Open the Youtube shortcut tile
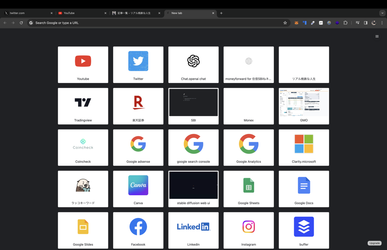387x250 pixels. tap(83, 65)
